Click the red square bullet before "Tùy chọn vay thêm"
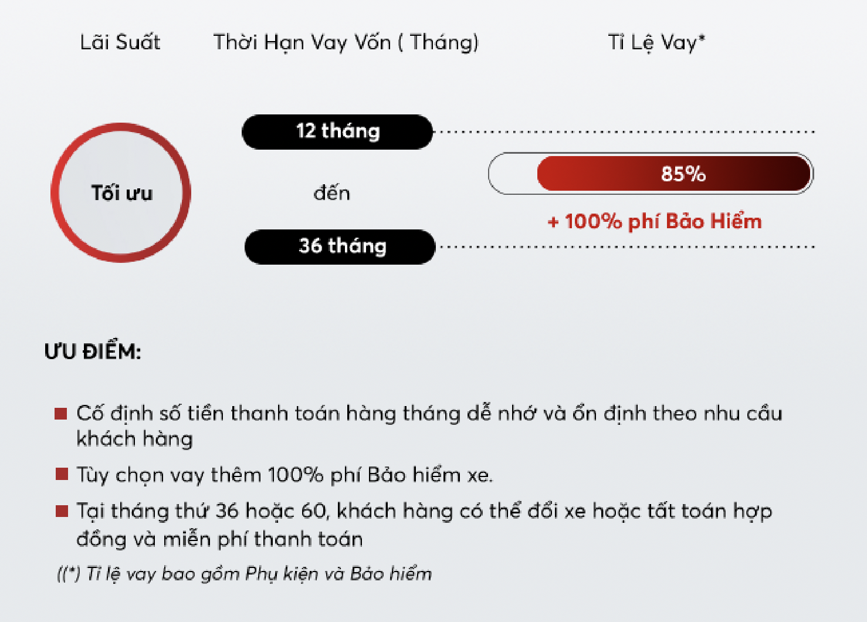The width and height of the screenshot is (867, 622). click(61, 474)
